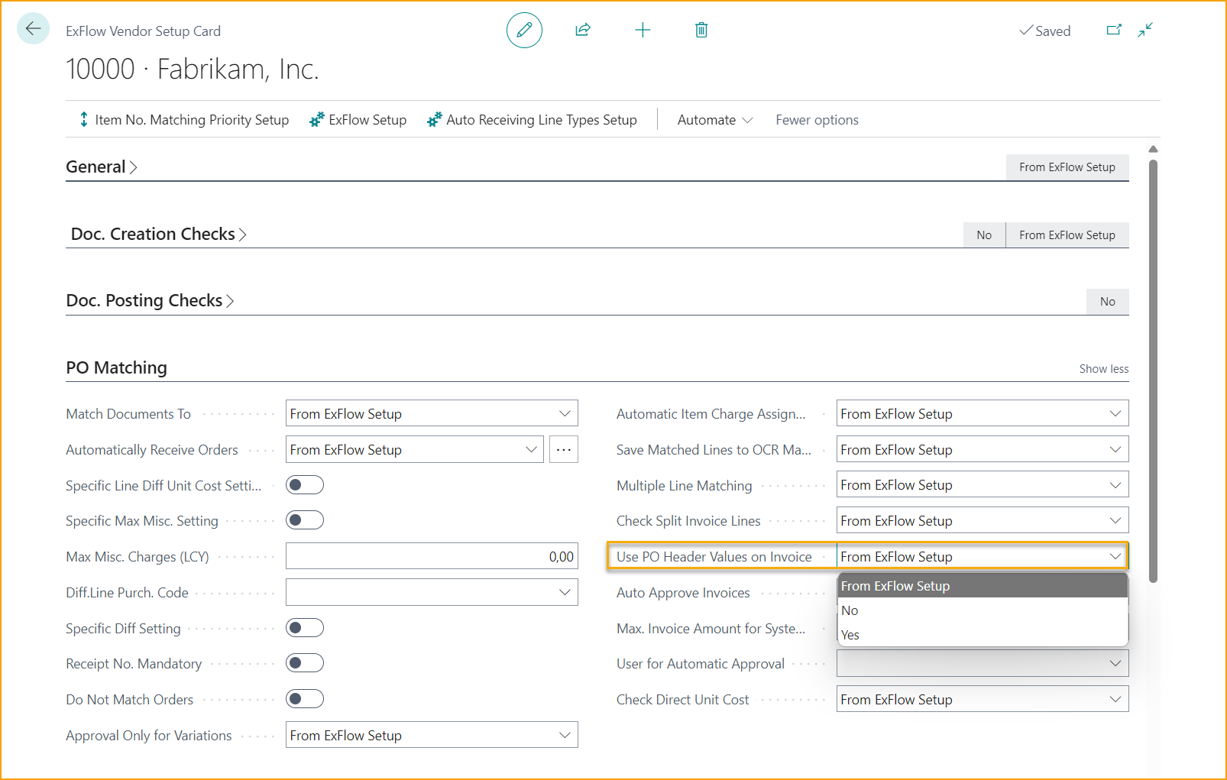Open the share icon
1227x780 pixels.
click(583, 30)
